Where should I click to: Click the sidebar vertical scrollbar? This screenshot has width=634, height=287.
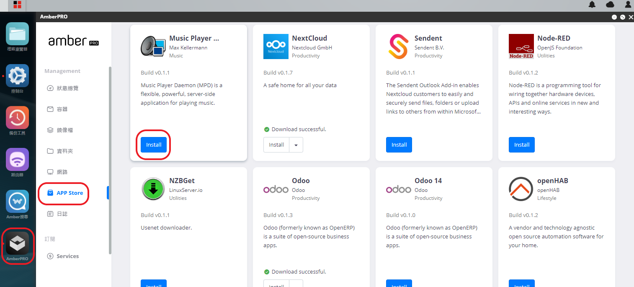[110, 160]
